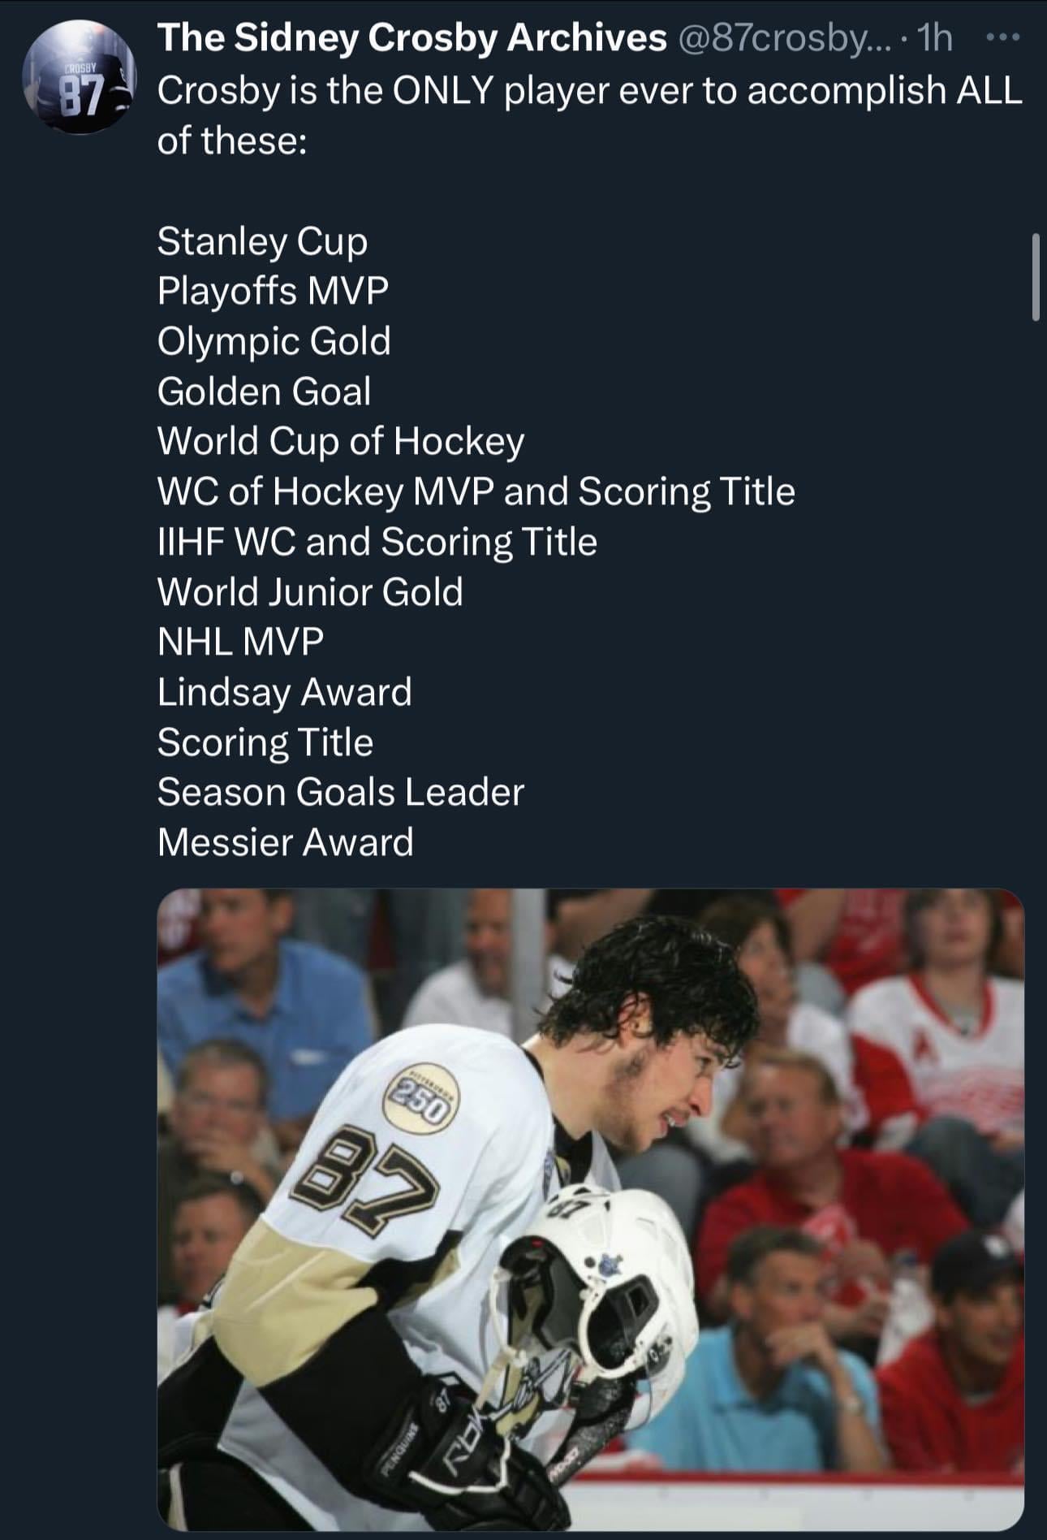1047x1540 pixels.
Task: Select the 'IIHF WC and Scoring Title' line
Action: (377, 542)
